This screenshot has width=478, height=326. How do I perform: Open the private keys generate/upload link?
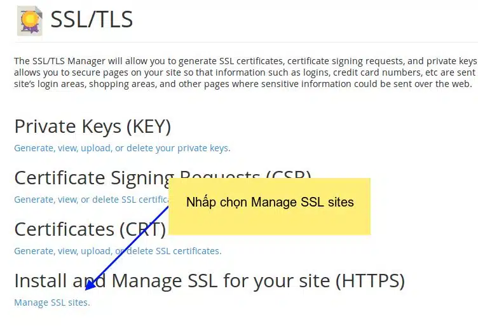point(122,148)
